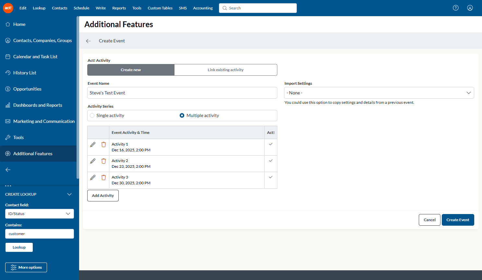Click the Event Name input field

[182, 93]
